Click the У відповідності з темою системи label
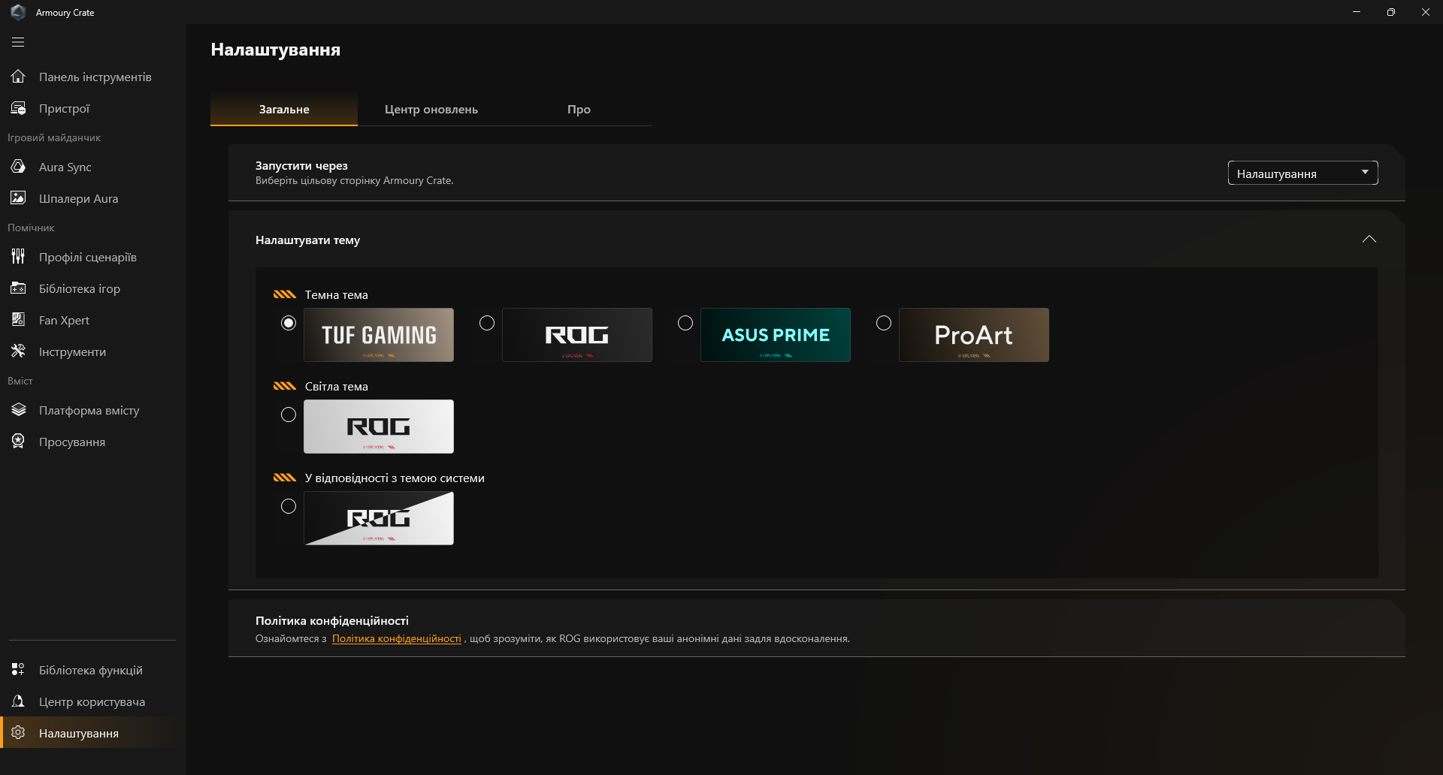 pyautogui.click(x=395, y=478)
